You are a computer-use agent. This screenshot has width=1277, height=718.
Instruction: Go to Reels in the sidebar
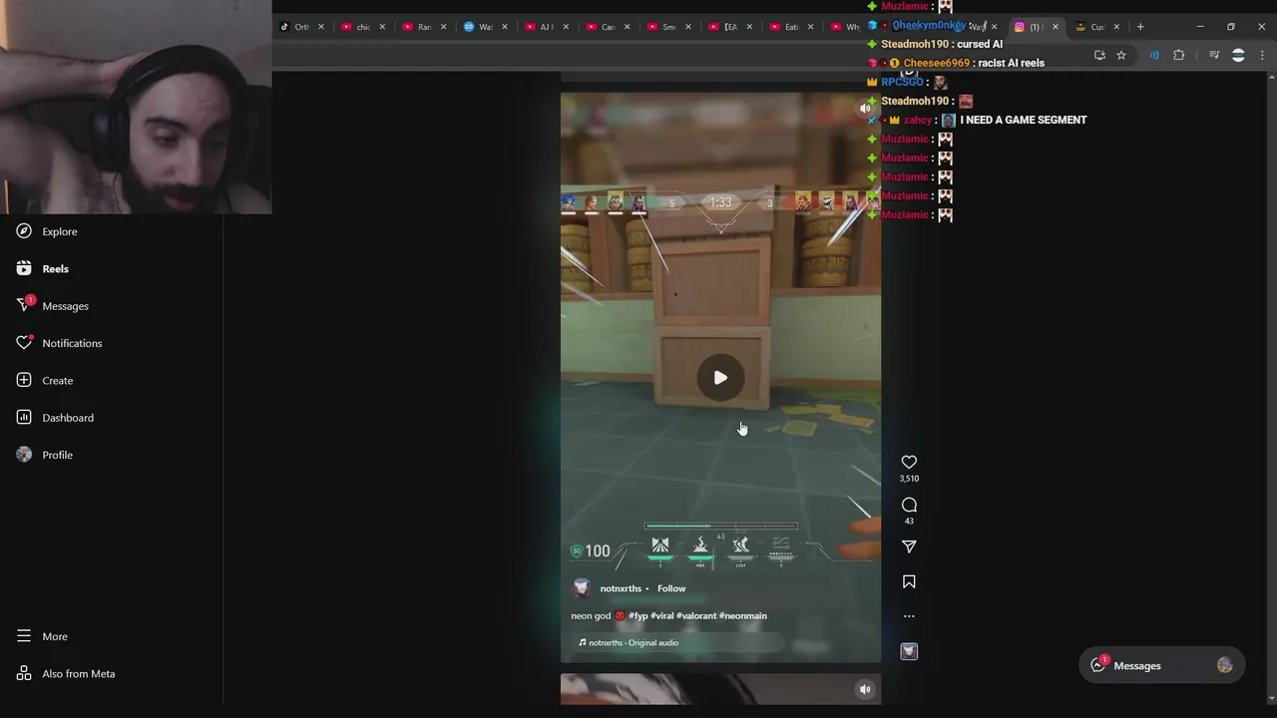(43, 268)
